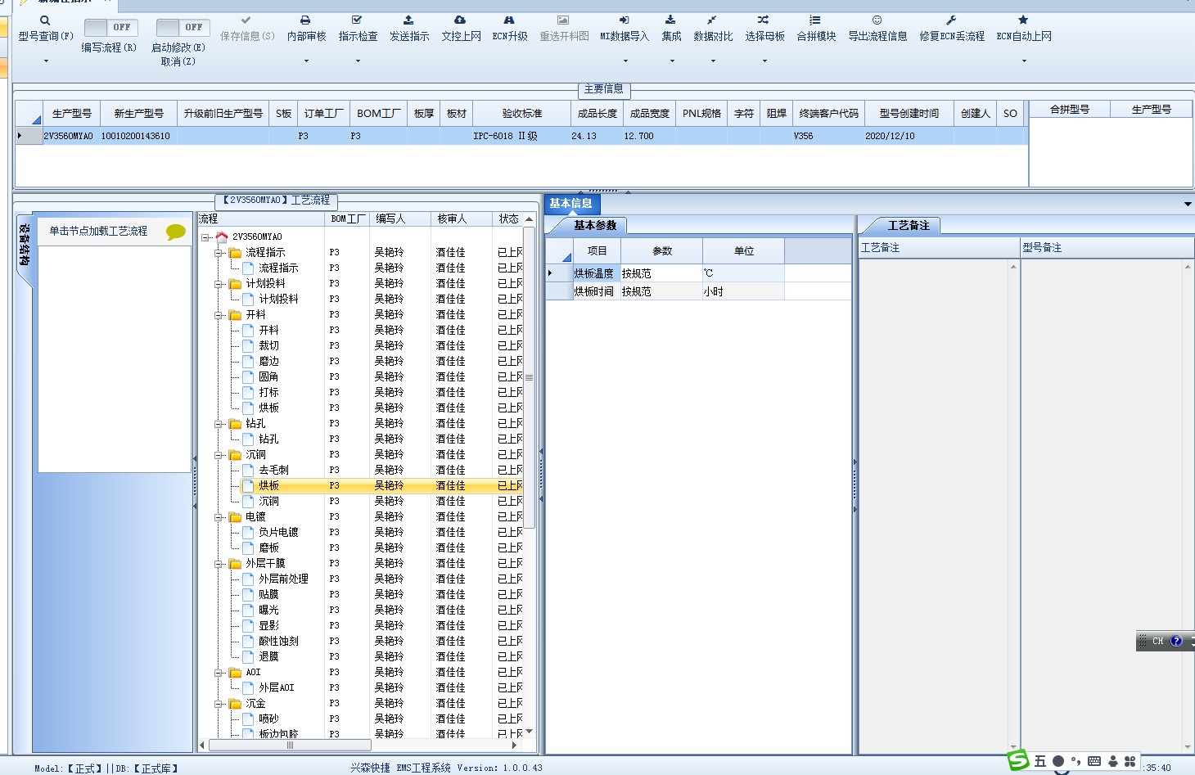Click the 保存信息 checkmark icon
The height and width of the screenshot is (775, 1195).
246,20
